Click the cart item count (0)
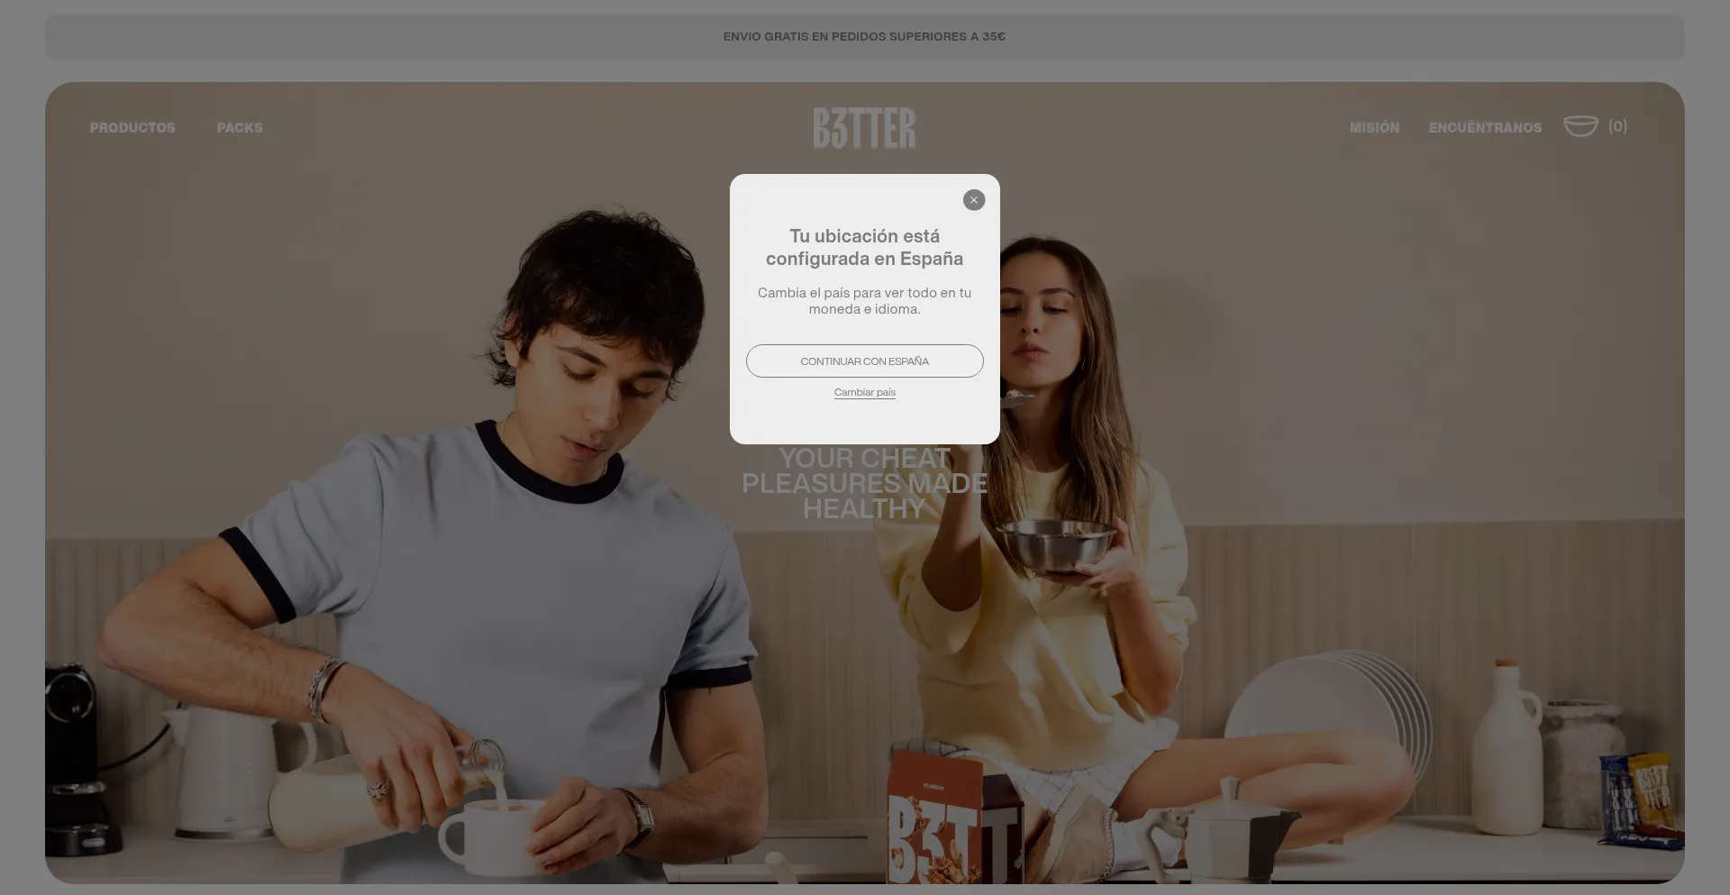Viewport: 1730px width, 895px height. coord(1617,127)
